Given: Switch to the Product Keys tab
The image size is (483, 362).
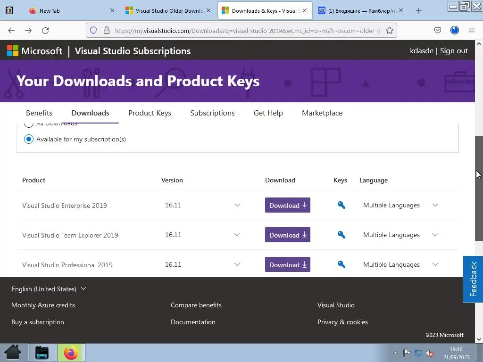Looking at the screenshot, I should coord(150,113).
